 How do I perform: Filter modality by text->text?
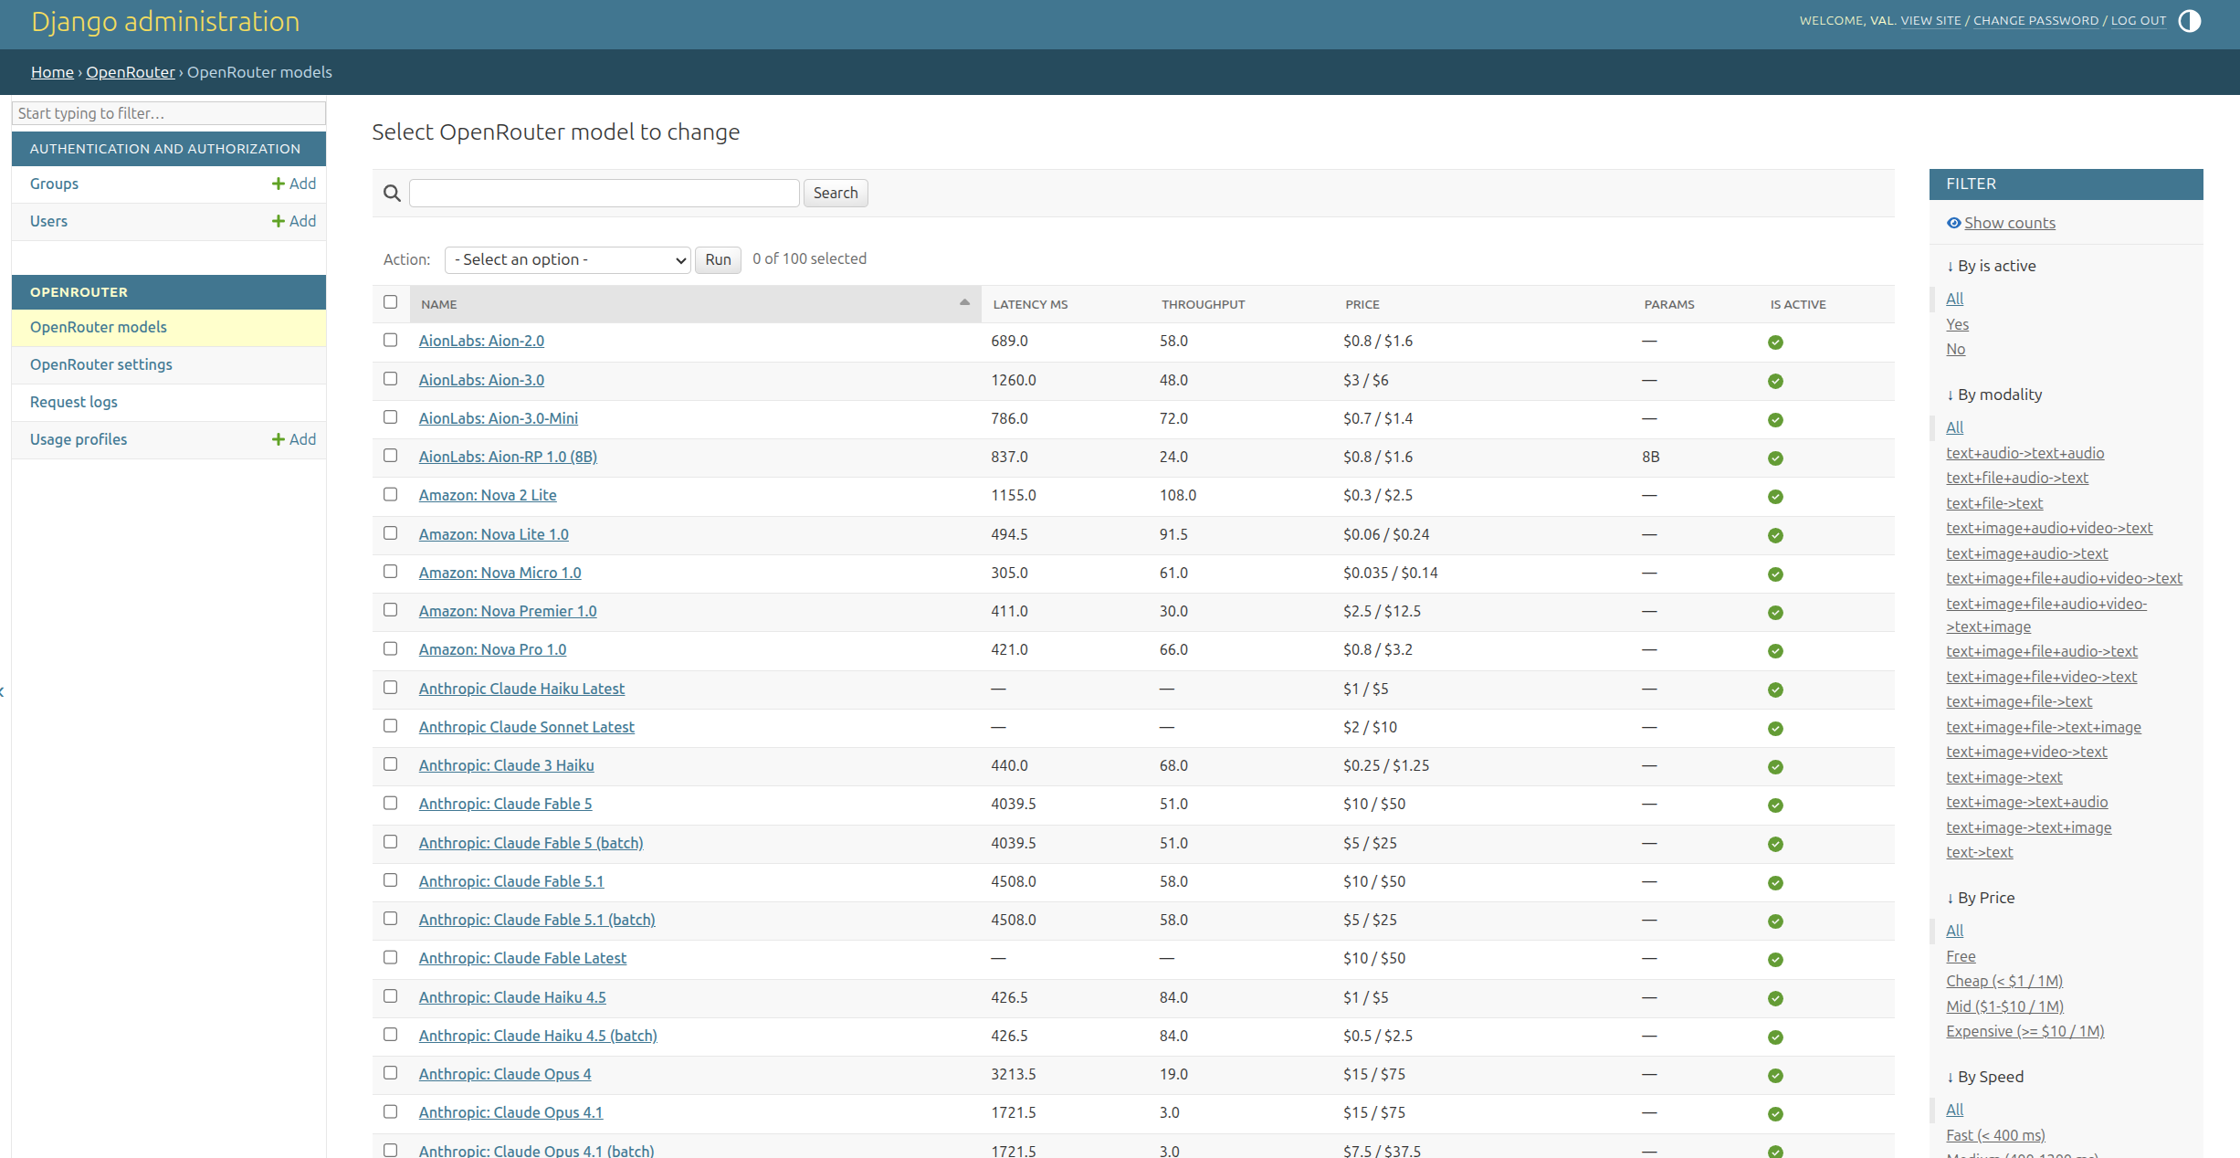coord(1979,852)
